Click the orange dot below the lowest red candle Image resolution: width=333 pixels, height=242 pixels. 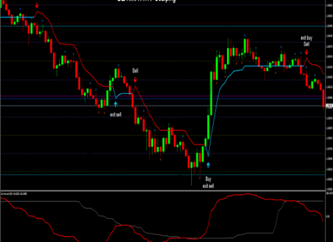pyautogui.click(x=200, y=178)
